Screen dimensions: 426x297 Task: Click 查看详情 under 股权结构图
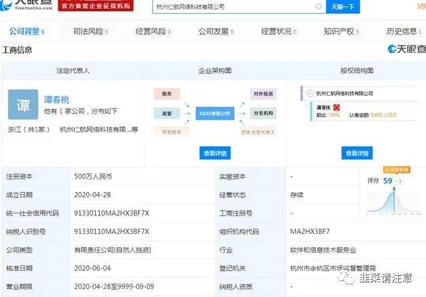tap(357, 153)
